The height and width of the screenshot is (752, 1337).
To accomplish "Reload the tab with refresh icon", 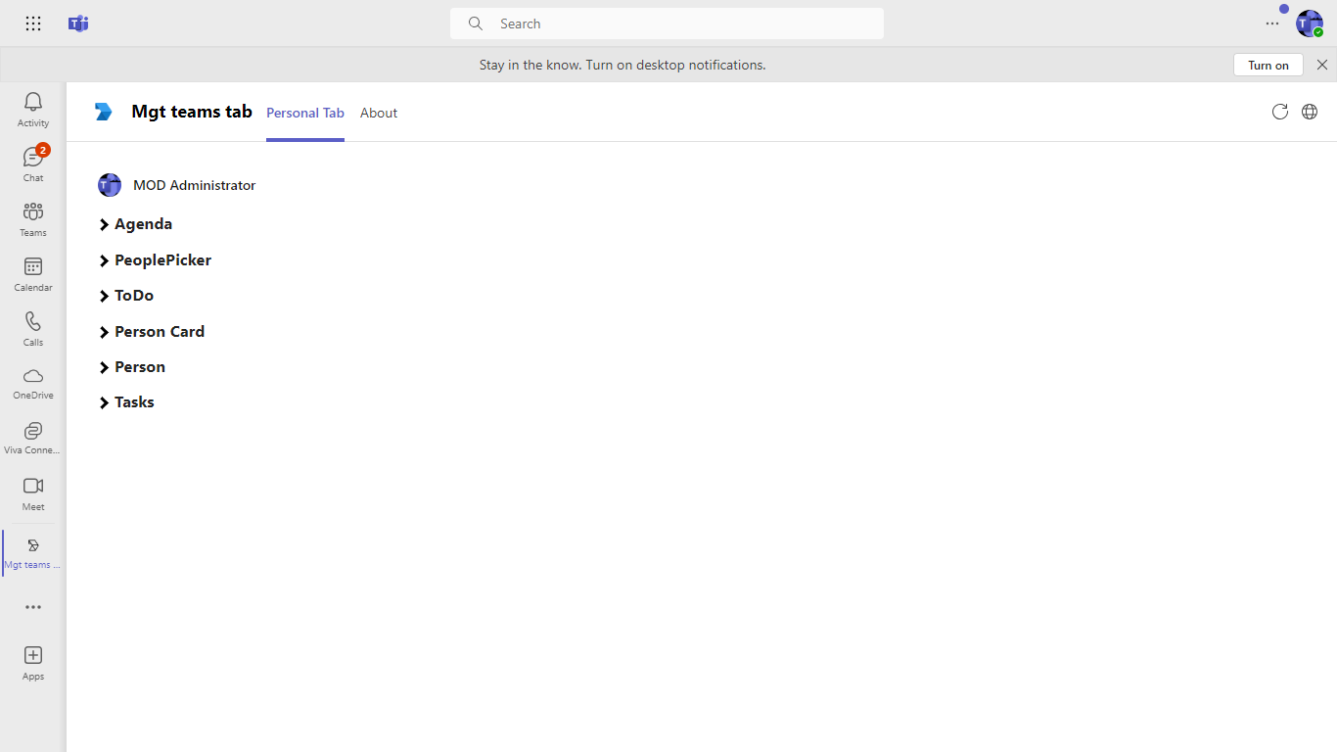I will point(1279,112).
